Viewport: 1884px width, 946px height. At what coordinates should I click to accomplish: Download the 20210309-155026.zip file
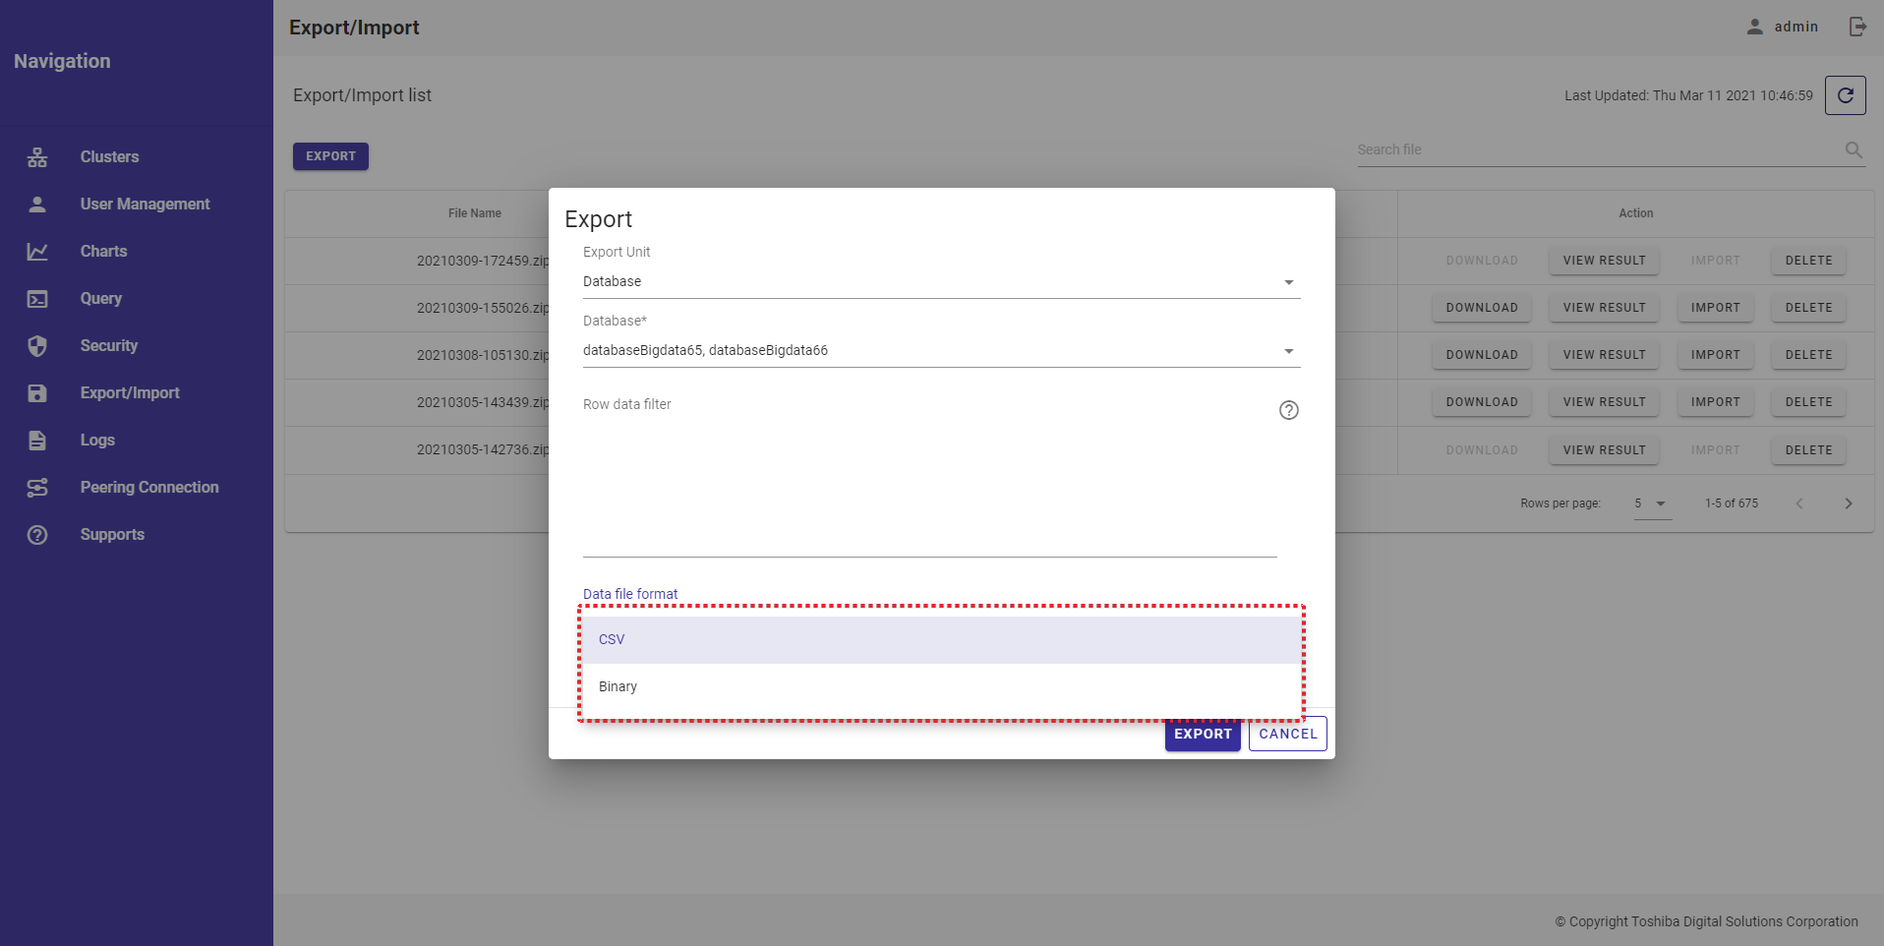point(1481,308)
